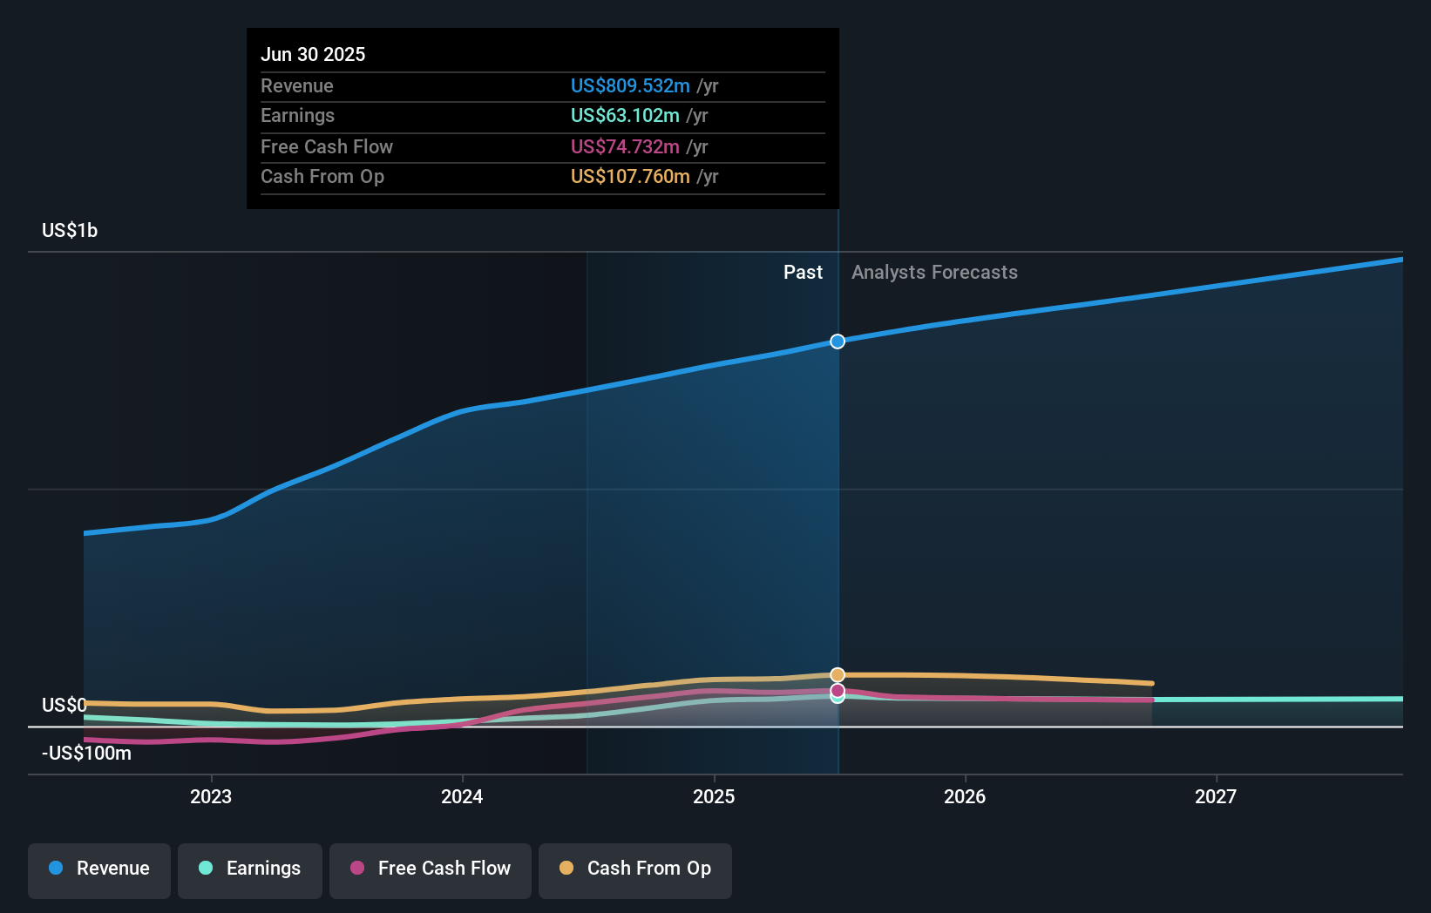The height and width of the screenshot is (913, 1431).
Task: Click the 2027 x-axis label
Action: 1216,796
